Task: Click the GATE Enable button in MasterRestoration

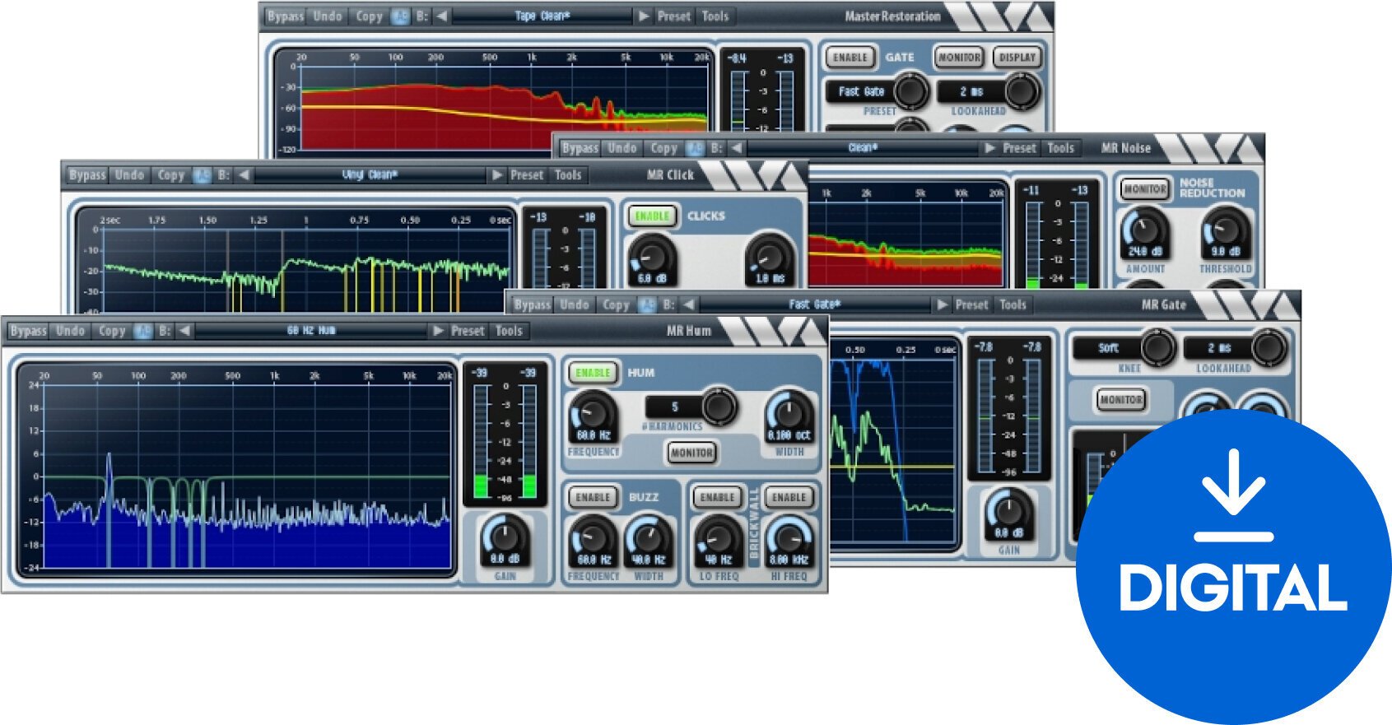Action: [x=850, y=58]
